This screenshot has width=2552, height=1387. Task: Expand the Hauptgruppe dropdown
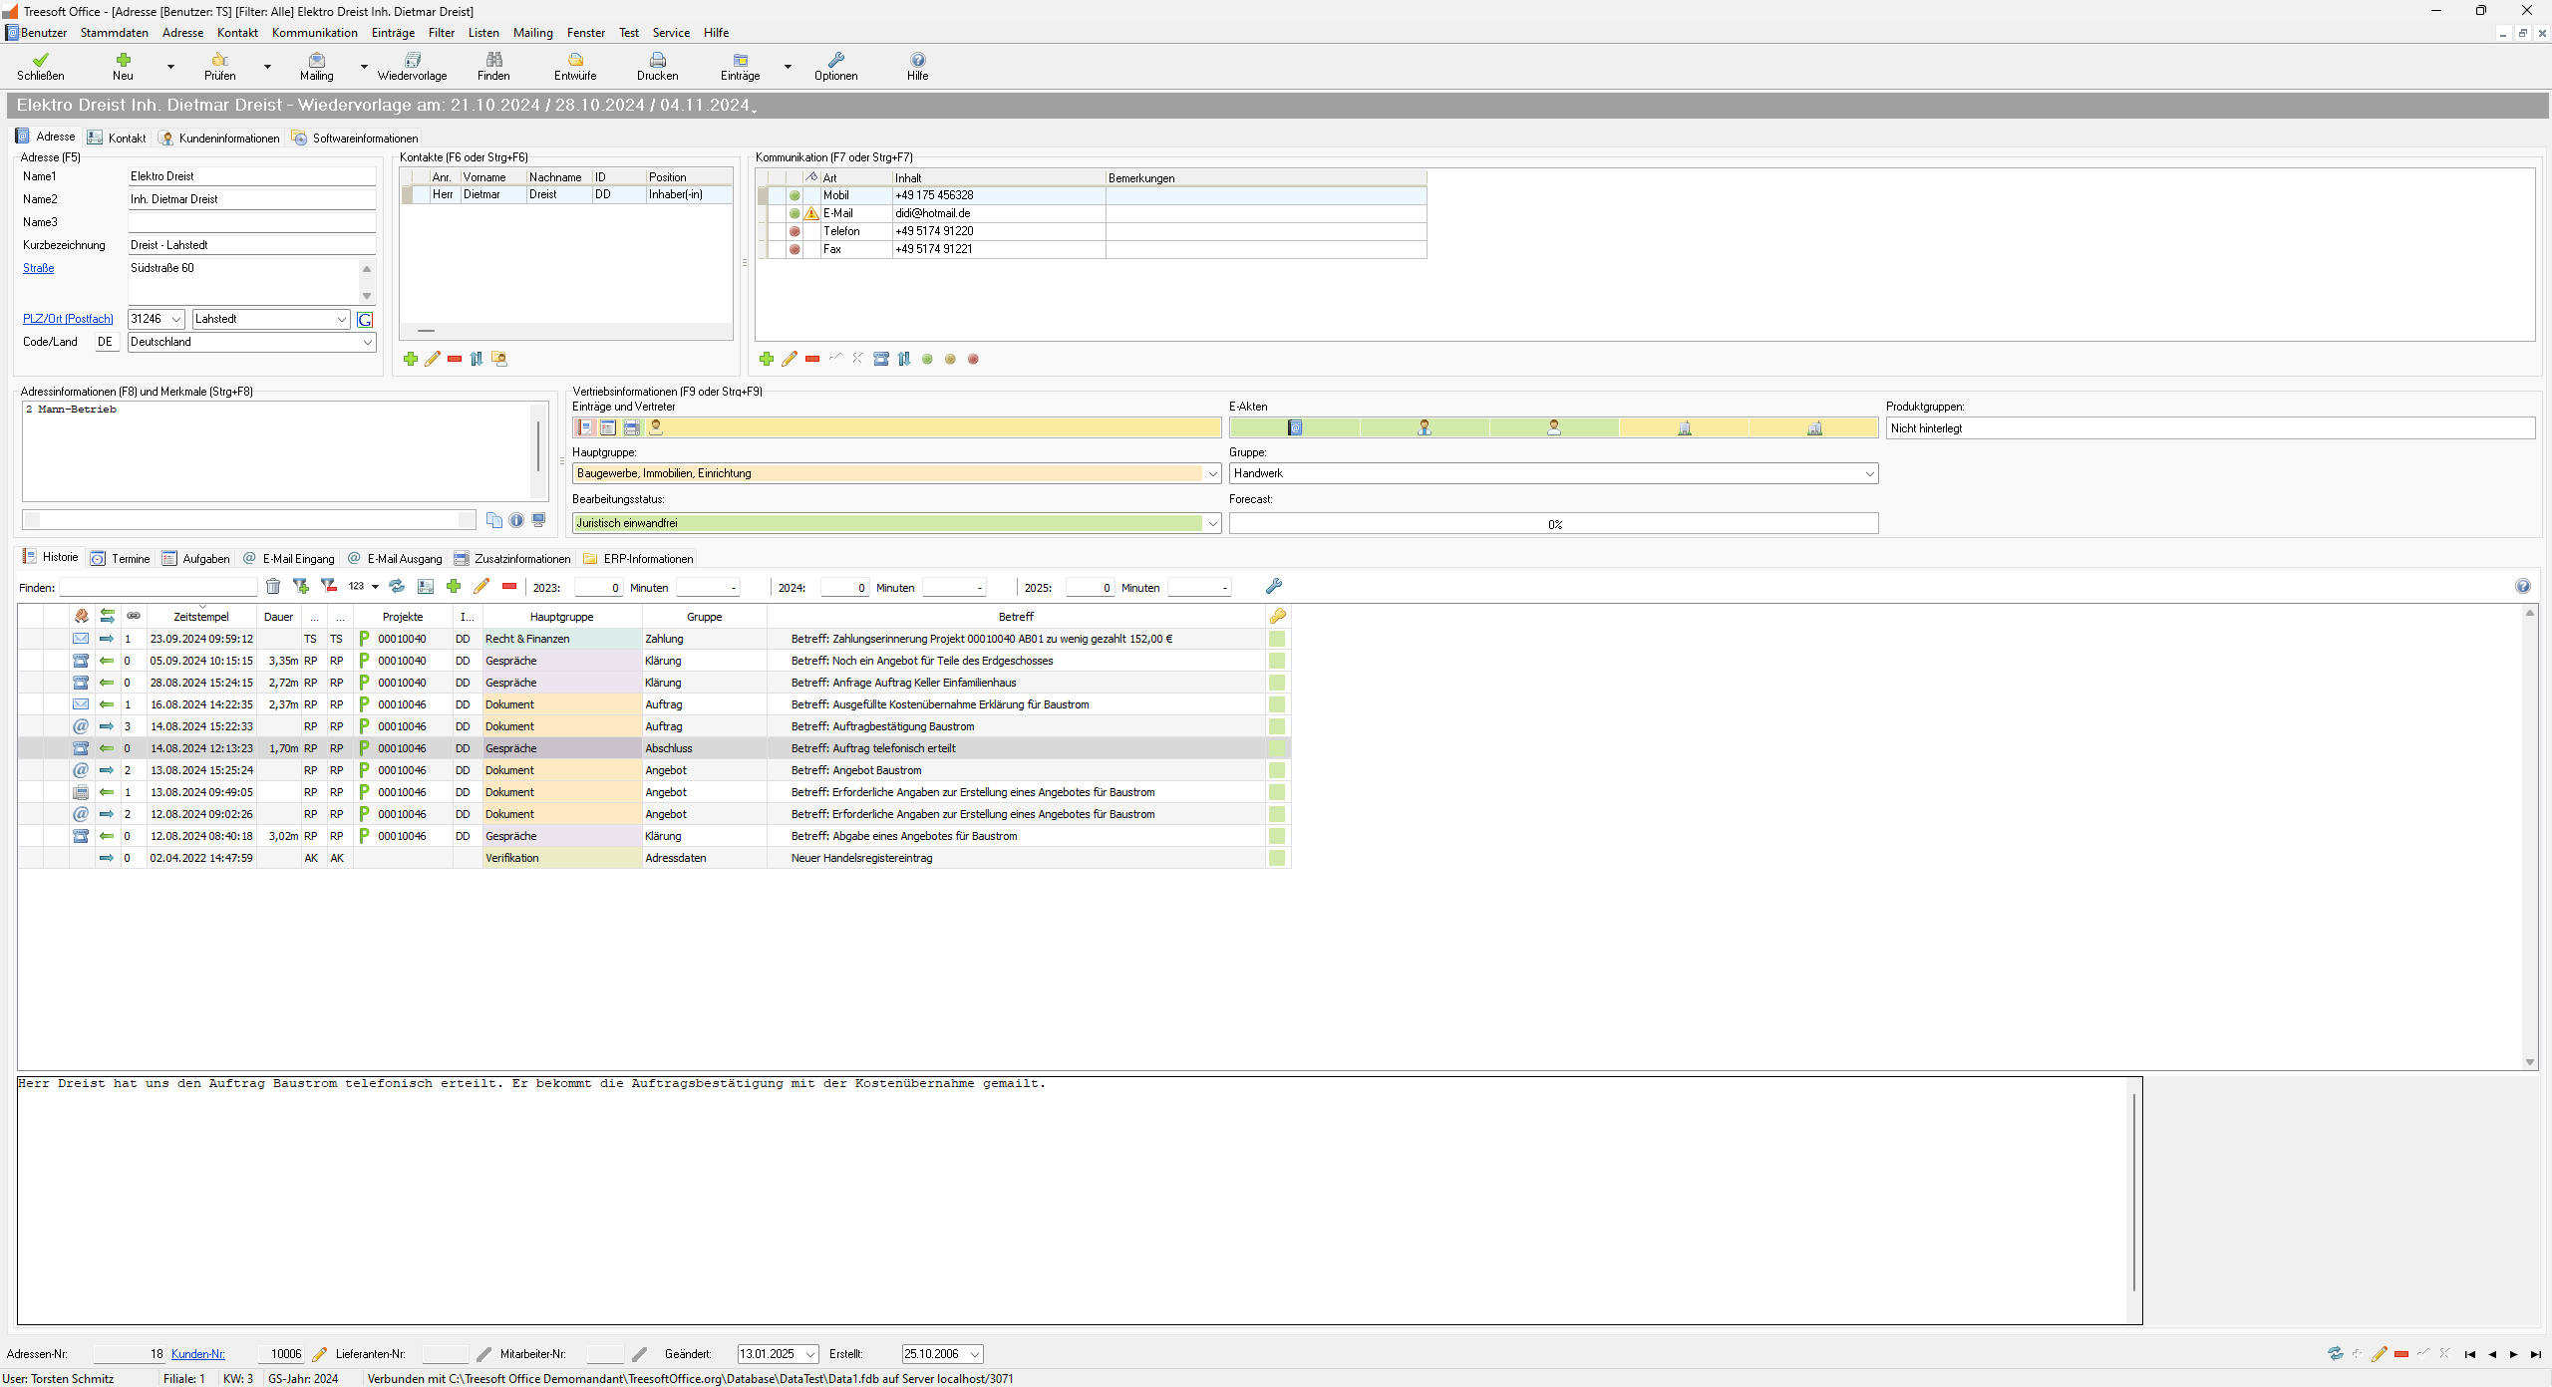[1212, 474]
